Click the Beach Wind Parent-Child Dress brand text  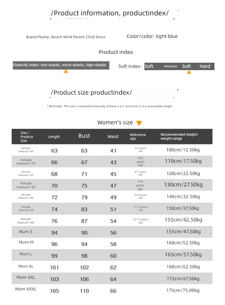pos(66,37)
